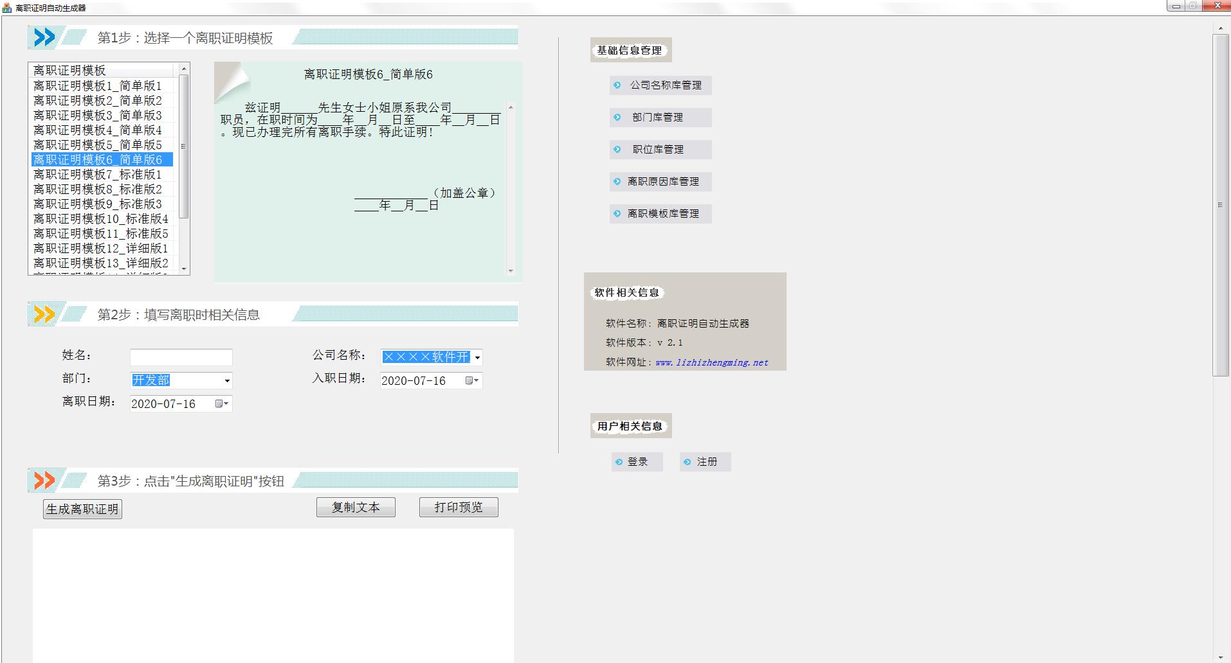Open 职位库管理 via its arrow icon

[x=617, y=150]
